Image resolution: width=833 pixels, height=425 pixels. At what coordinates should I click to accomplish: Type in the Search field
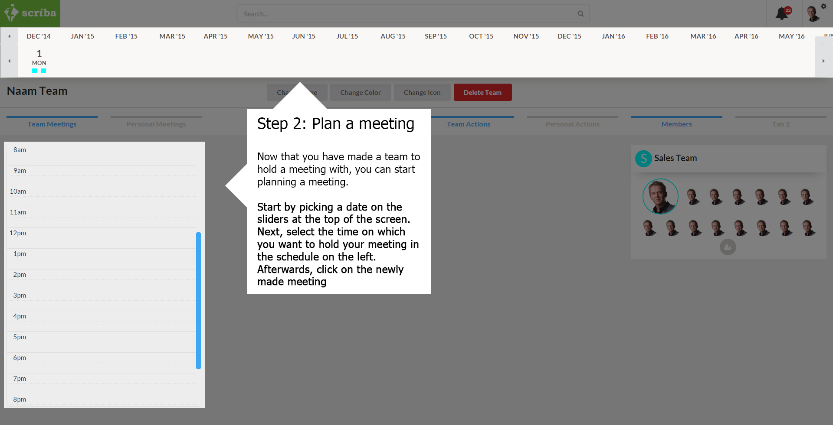408,14
